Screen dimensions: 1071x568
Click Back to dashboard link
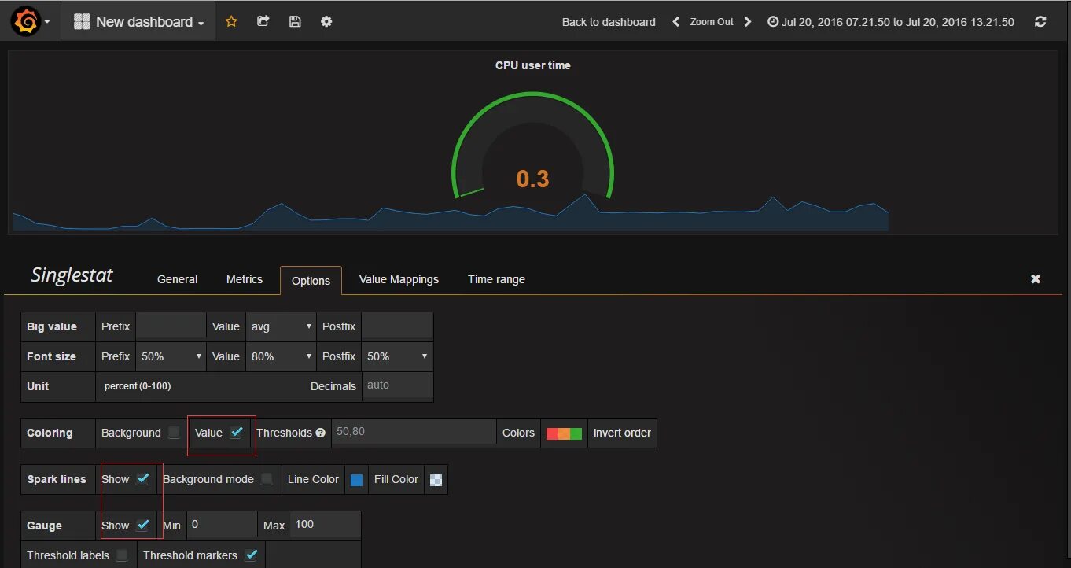609,22
